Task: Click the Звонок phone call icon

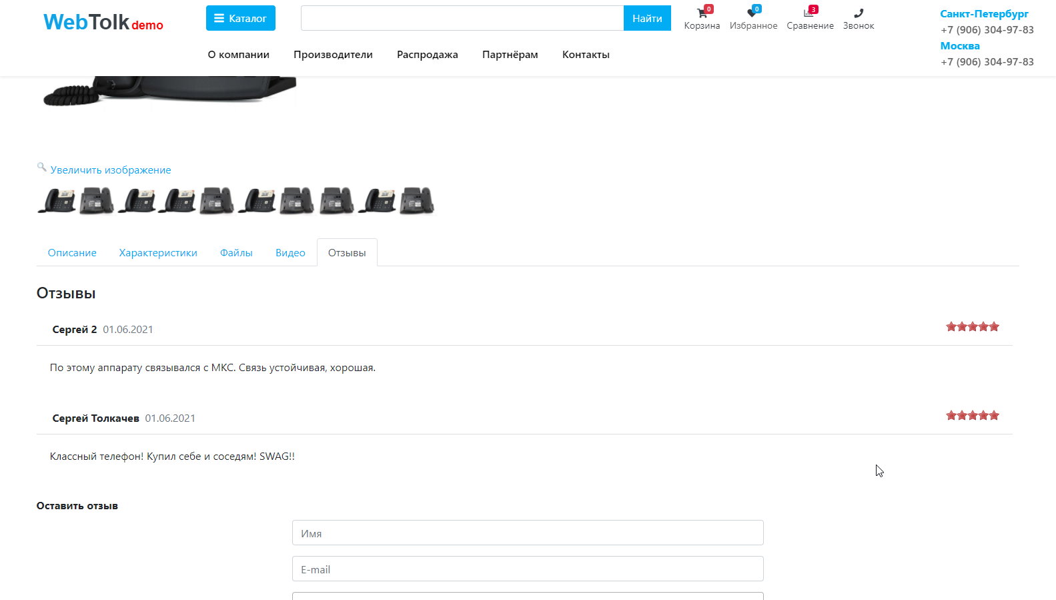Action: [858, 13]
